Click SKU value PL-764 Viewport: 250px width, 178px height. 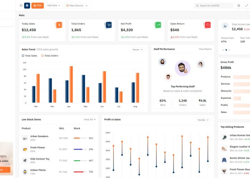point(63,172)
